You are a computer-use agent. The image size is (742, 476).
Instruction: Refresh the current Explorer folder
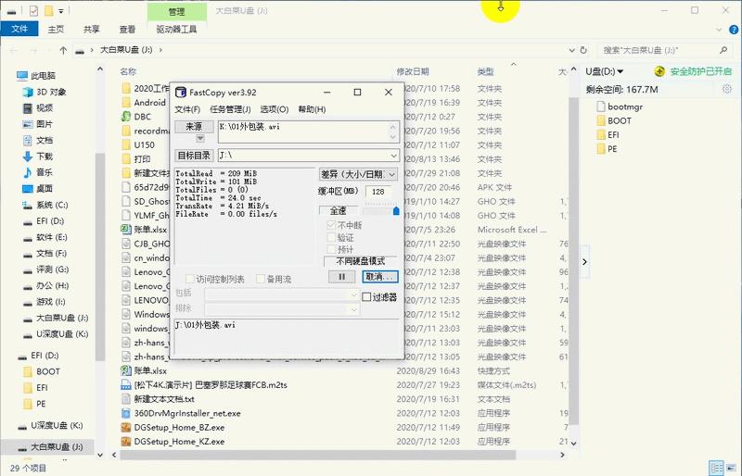coord(583,50)
